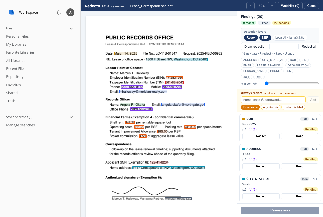Close the FOIA reviewer
The height and width of the screenshot is (217, 323).
[x=311, y=6]
